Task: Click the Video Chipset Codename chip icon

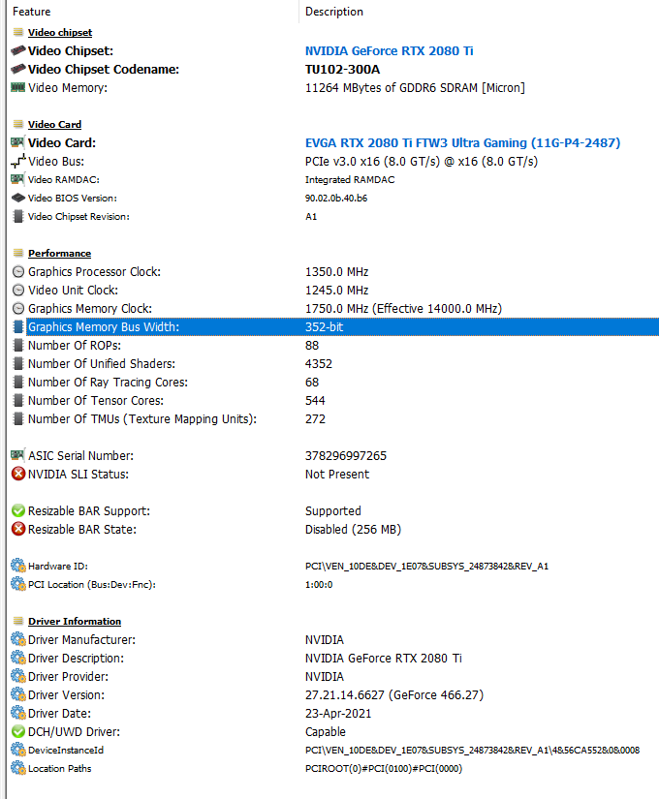Action: coord(17,69)
